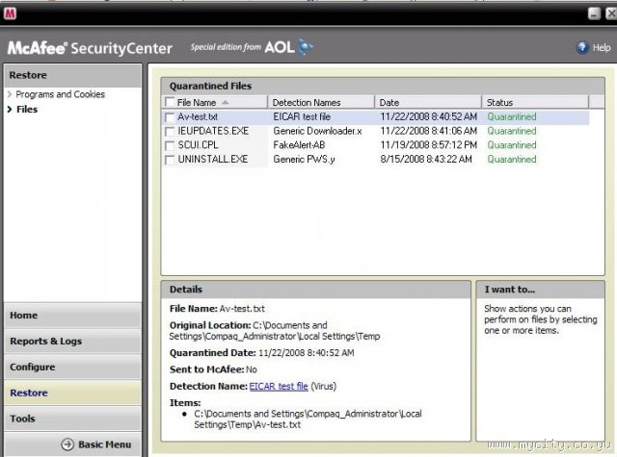Sort by Status column header
This screenshot has width=617, height=457.
[535, 103]
